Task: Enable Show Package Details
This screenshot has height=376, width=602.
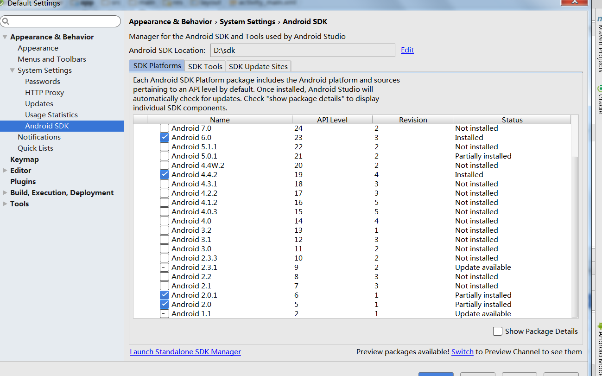Action: (498, 331)
